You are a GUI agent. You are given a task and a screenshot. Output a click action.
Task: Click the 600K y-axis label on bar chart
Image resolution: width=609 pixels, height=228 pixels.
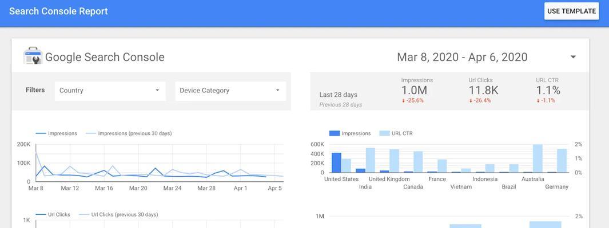coord(317,144)
